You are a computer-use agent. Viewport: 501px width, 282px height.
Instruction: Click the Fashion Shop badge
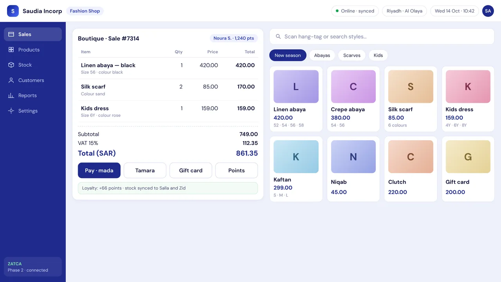(85, 11)
